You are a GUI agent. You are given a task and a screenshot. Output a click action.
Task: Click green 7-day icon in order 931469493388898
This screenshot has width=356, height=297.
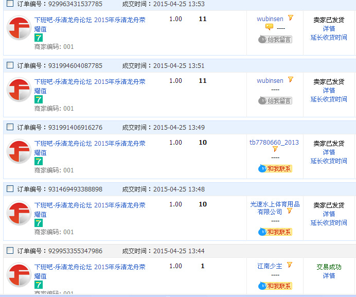click(39, 223)
